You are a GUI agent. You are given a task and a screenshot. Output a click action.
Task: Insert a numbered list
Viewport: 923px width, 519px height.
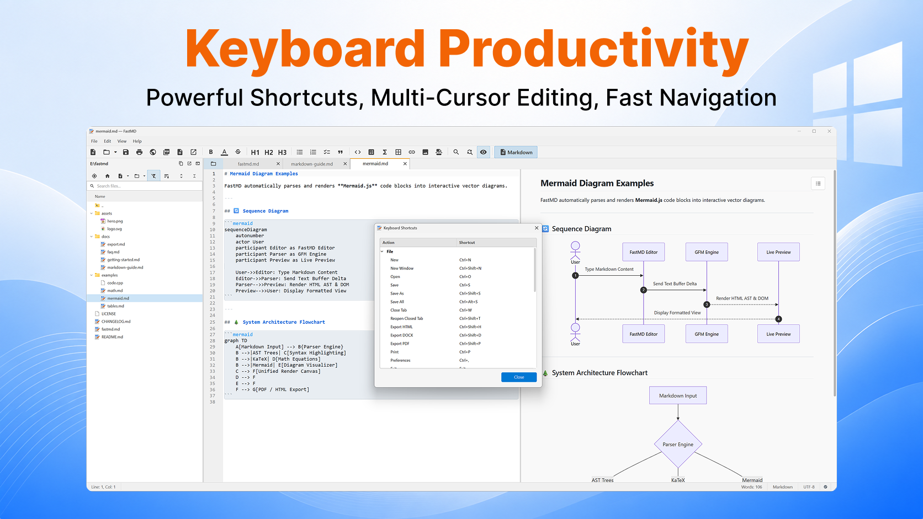pyautogui.click(x=313, y=152)
